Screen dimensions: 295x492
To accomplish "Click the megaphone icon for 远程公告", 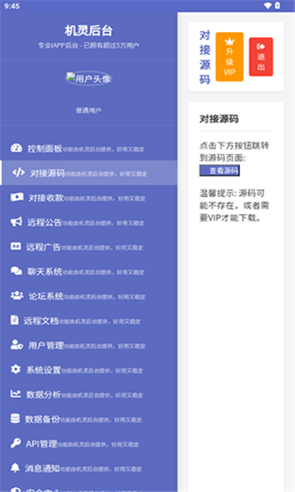I will 16,221.
